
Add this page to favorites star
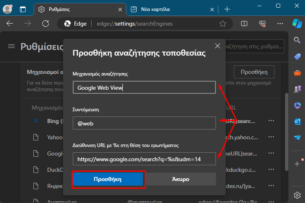coord(223,24)
